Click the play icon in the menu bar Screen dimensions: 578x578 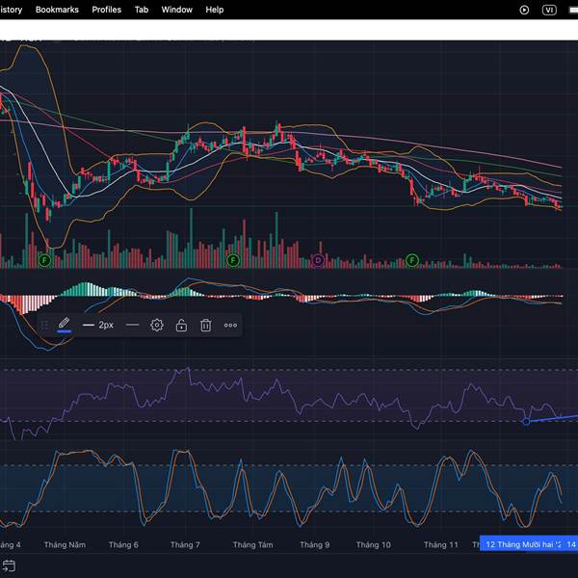pos(524,10)
